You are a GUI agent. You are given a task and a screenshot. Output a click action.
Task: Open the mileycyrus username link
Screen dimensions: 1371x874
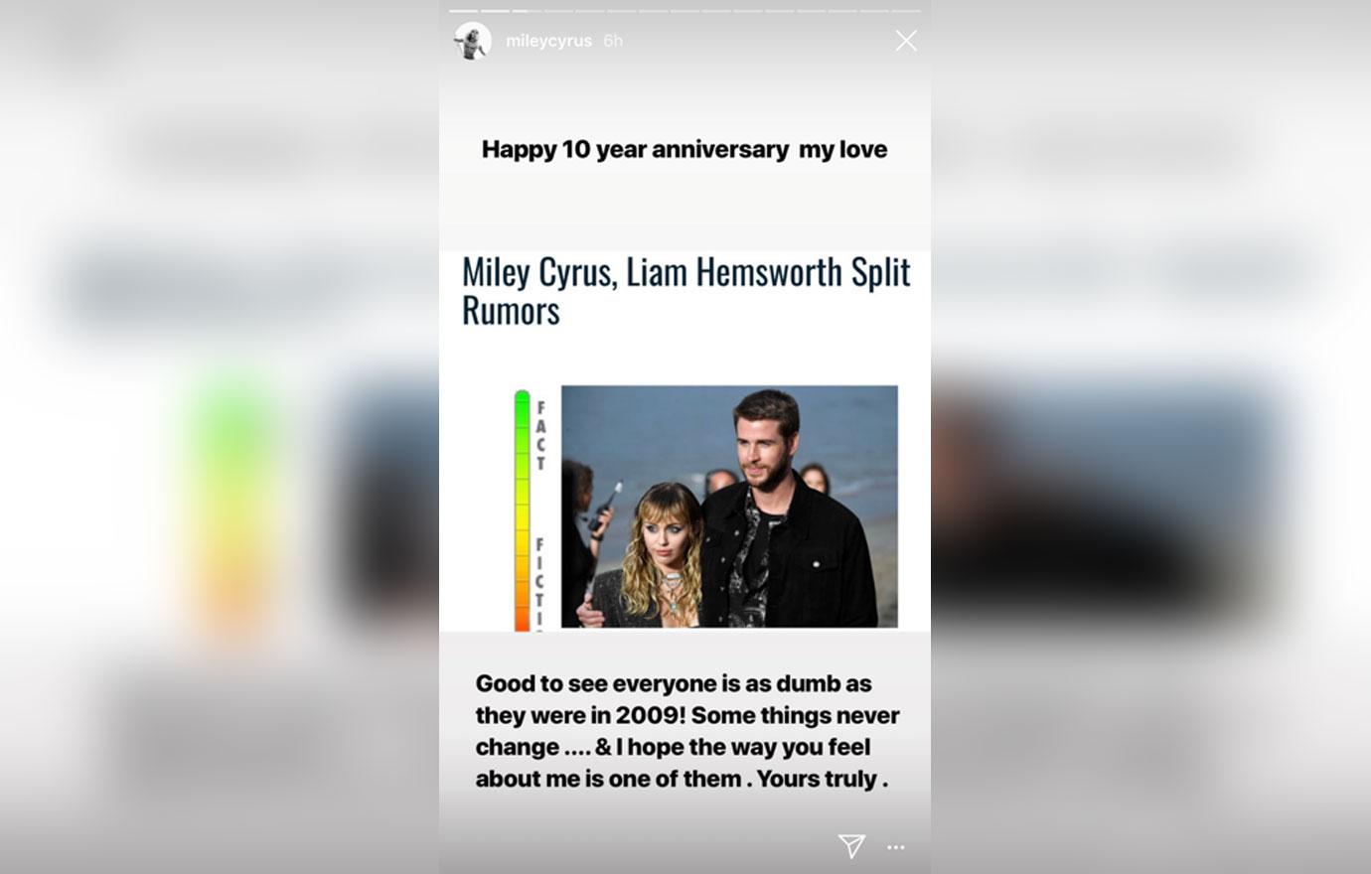548,41
